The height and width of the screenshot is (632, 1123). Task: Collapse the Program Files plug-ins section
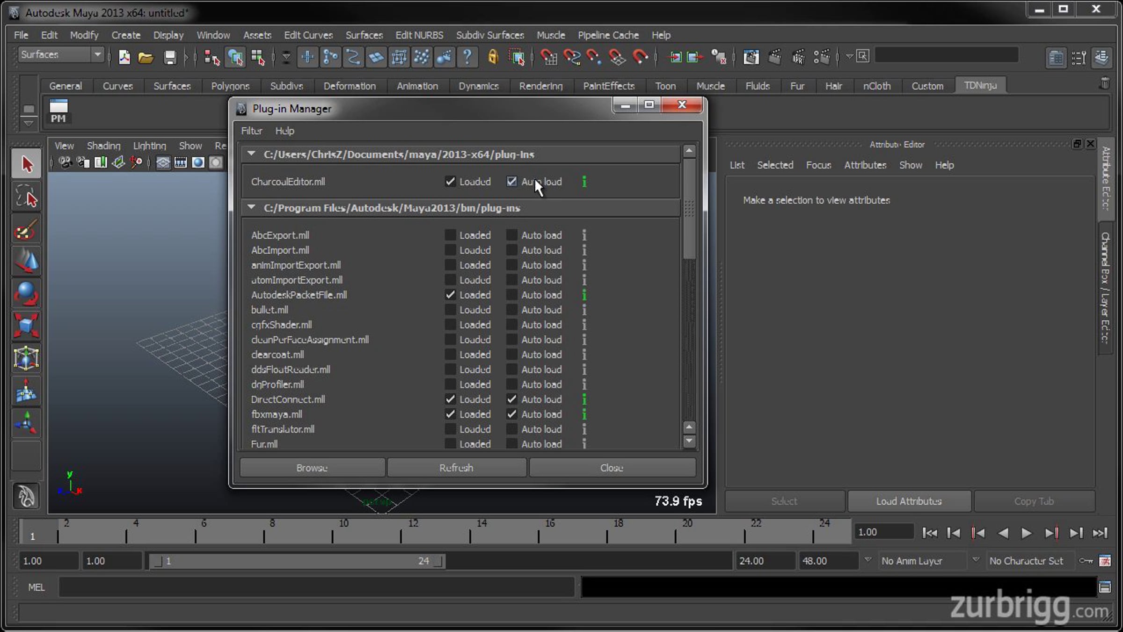[252, 207]
